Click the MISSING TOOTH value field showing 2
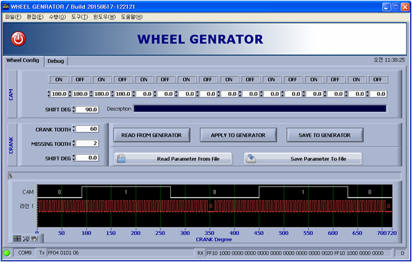This screenshot has height=262, width=412. [87, 143]
